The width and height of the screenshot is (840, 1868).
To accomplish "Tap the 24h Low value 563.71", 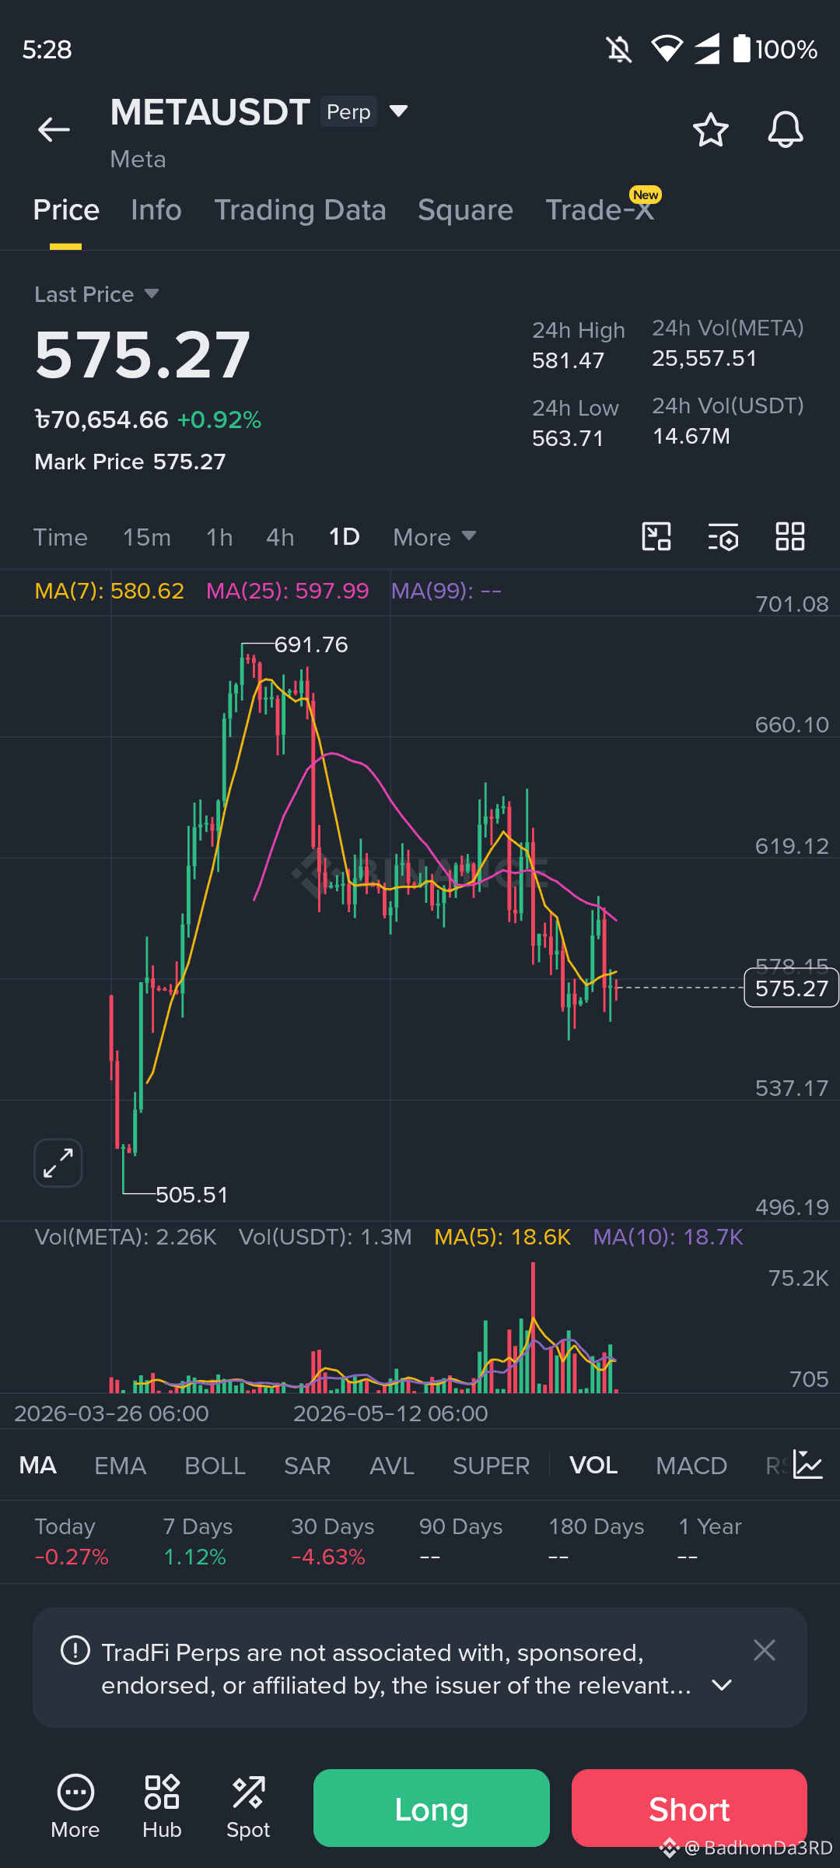I will click(x=569, y=438).
